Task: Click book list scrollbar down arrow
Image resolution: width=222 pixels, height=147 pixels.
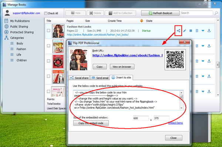Action: point(218,95)
